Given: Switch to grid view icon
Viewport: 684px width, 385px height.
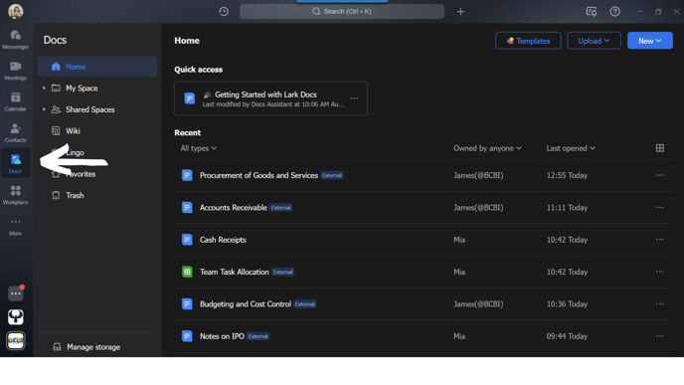Looking at the screenshot, I should click(x=659, y=148).
